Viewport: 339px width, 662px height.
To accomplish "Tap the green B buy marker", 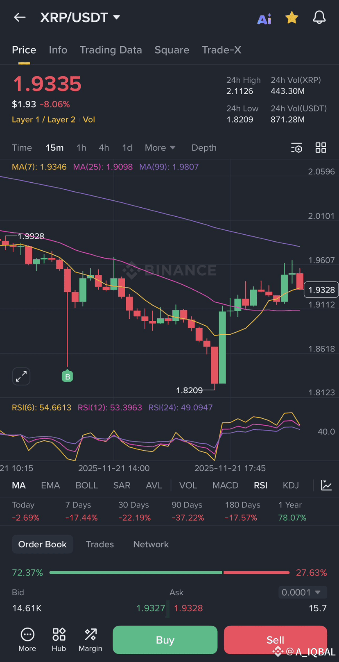I will (x=67, y=376).
